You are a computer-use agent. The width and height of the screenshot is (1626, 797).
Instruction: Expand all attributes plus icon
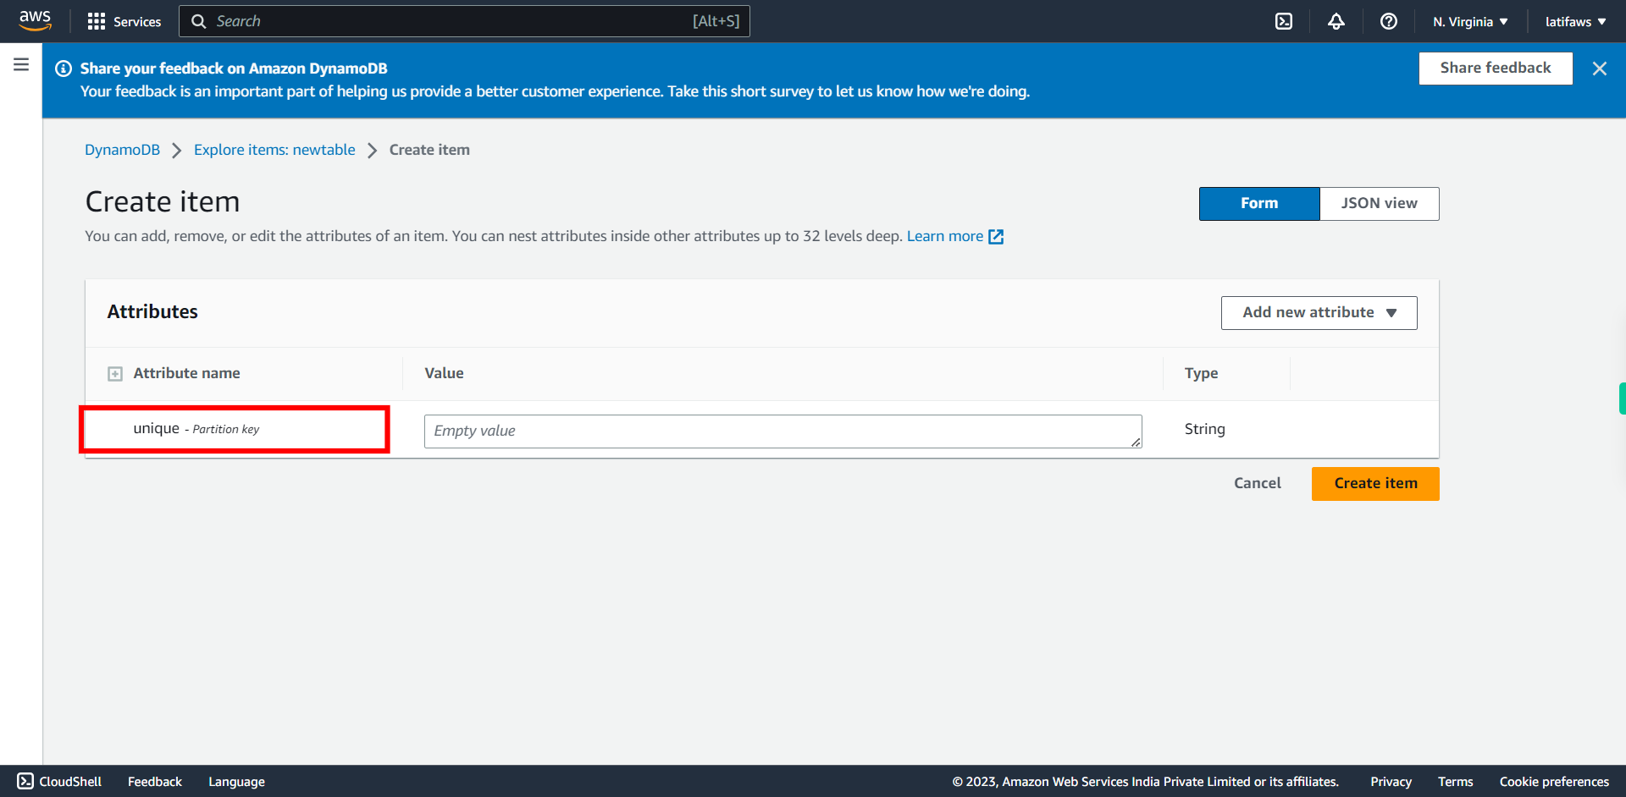[x=115, y=374]
